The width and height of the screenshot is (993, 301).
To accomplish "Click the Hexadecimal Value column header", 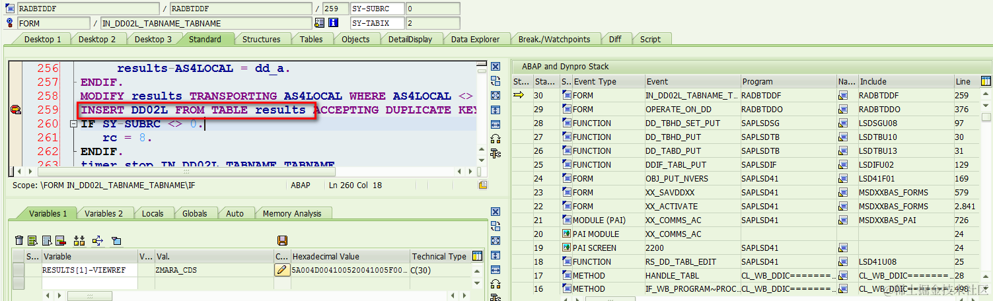I will click(350, 256).
